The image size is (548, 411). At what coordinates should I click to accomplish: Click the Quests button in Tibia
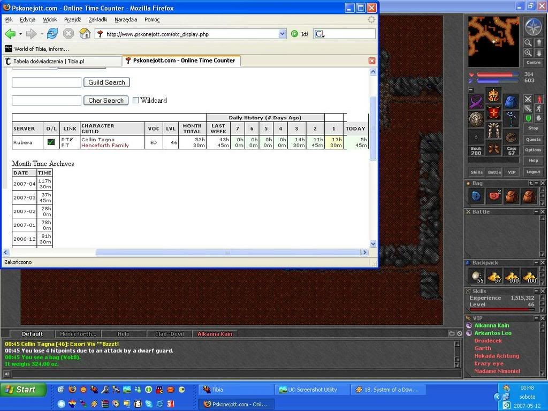pos(533,139)
